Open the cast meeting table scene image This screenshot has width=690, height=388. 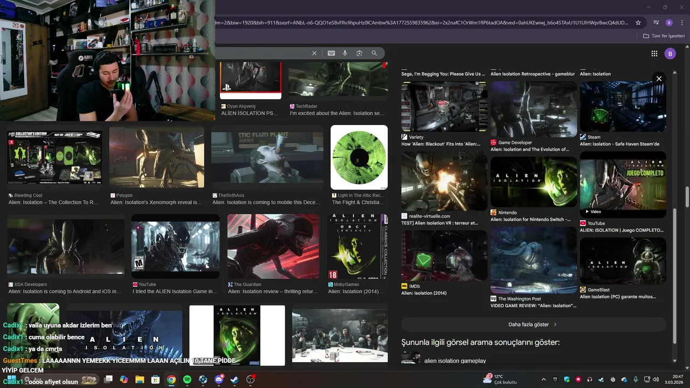pos(340,335)
